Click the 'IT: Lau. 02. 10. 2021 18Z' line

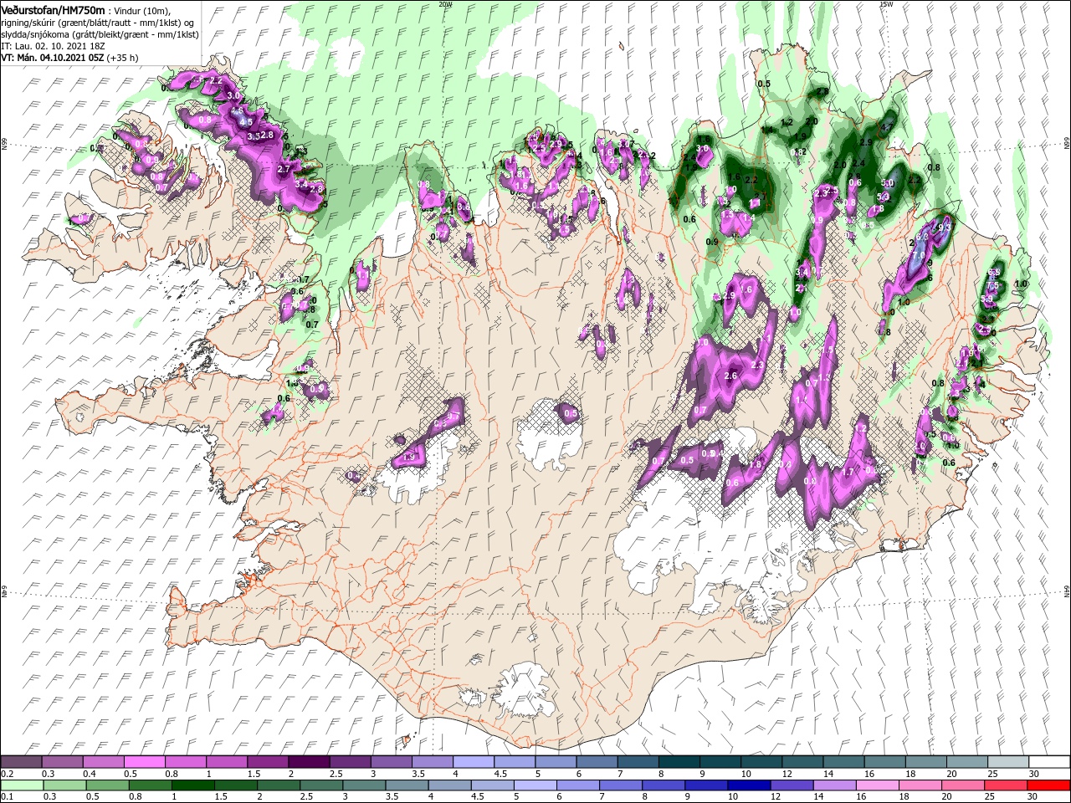click(52, 46)
